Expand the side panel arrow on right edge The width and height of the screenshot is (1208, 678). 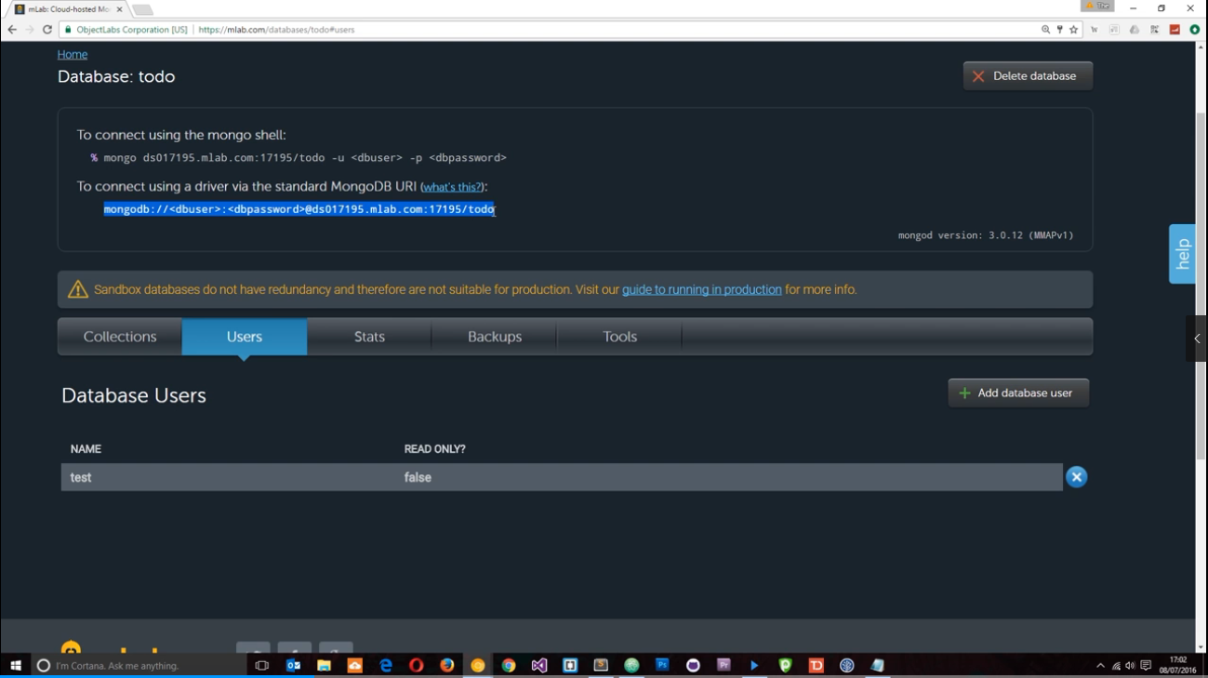pos(1197,339)
